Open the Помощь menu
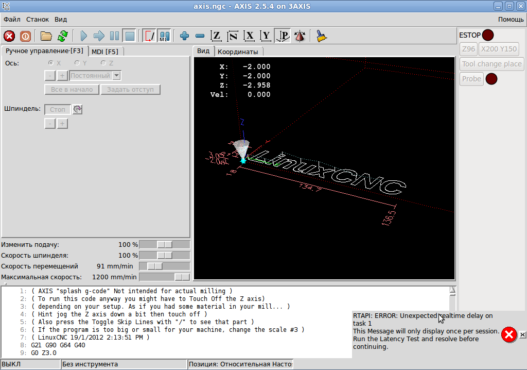The image size is (527, 370). (x=511, y=20)
